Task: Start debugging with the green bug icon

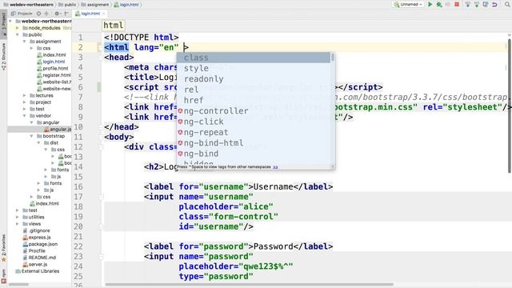Action: point(439,5)
